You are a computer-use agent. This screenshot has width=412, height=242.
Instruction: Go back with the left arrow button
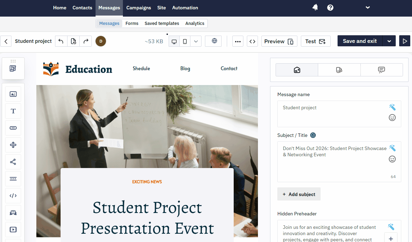[6, 41]
